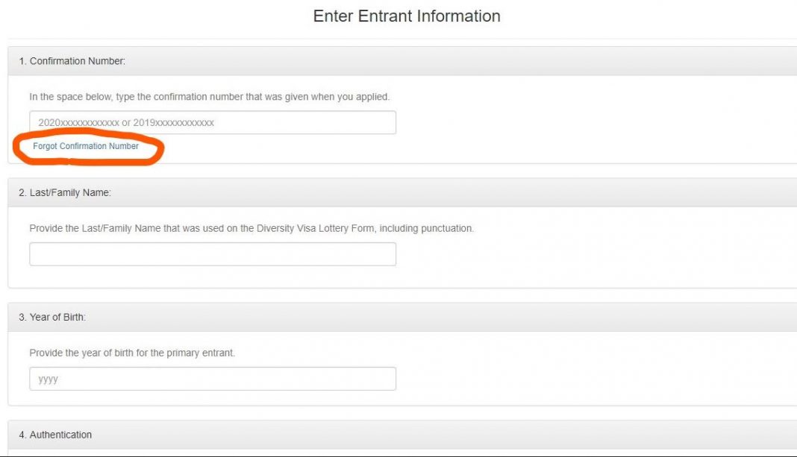The width and height of the screenshot is (797, 457).
Task: Click the '2. Last/Family Name' section header
Action: [66, 192]
